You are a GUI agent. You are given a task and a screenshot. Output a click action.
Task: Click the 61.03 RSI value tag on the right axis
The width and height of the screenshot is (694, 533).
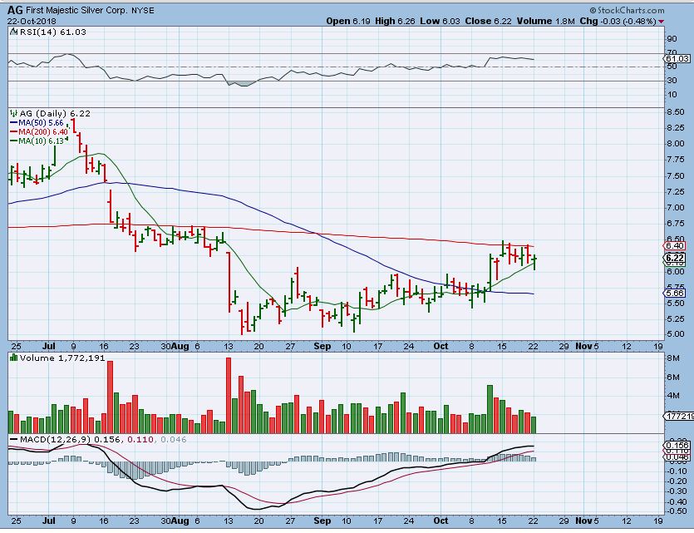(677, 58)
